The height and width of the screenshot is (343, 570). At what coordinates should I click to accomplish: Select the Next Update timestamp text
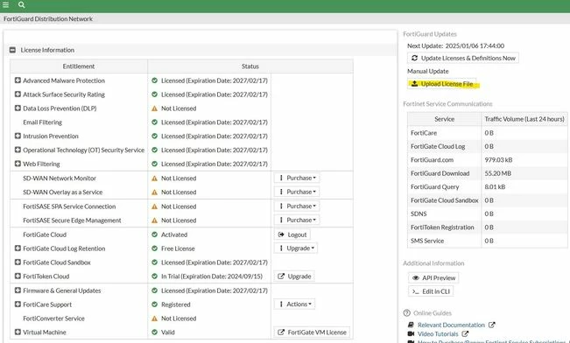point(475,45)
